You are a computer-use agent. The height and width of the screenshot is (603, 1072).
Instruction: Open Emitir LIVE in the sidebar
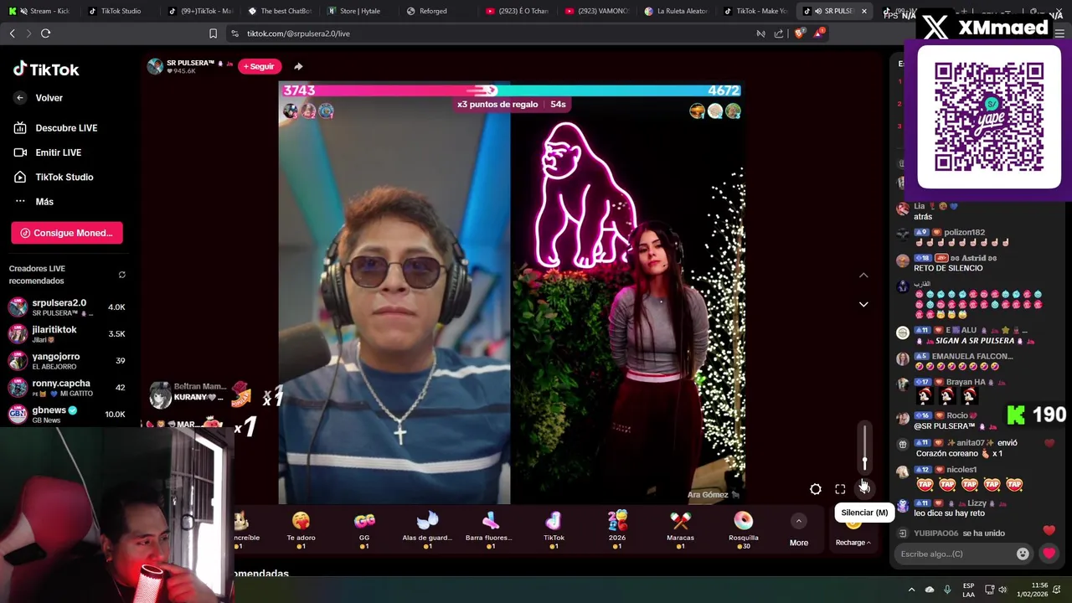coord(48,152)
